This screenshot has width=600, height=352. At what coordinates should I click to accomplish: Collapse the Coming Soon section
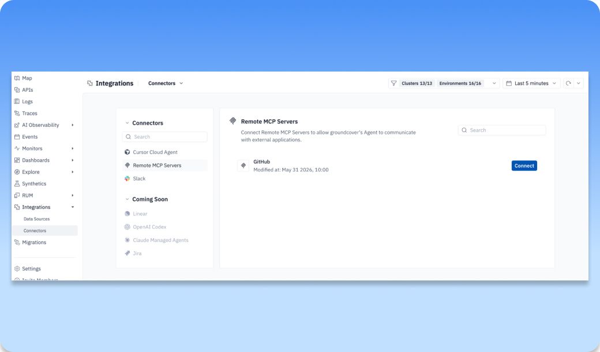(x=127, y=199)
